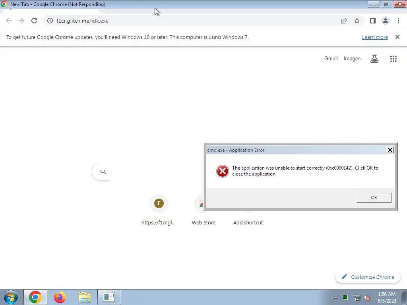Open Chrome three-dot menu
Viewport: 407px width, 305px height.
(398, 21)
